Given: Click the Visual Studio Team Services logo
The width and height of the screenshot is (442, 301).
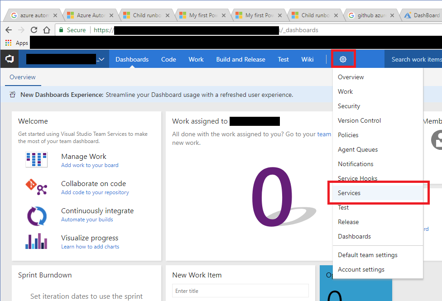Looking at the screenshot, I should click(x=10, y=59).
